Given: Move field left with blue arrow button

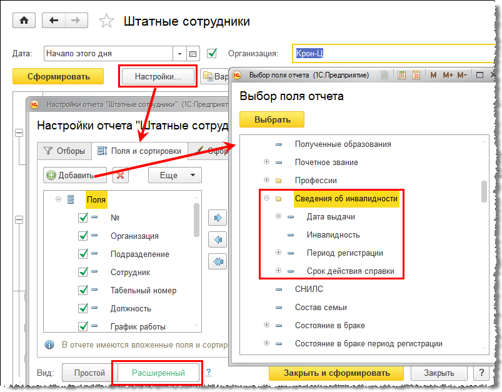Looking at the screenshot, I should (218, 239).
